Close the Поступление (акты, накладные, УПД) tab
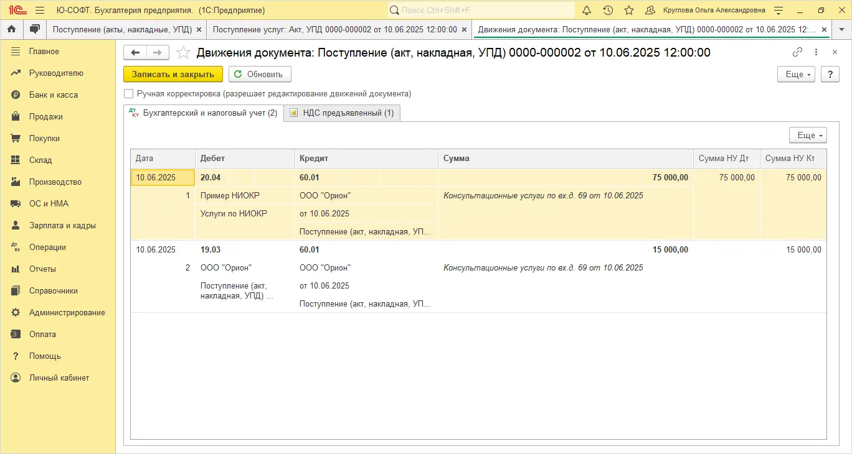 199,29
